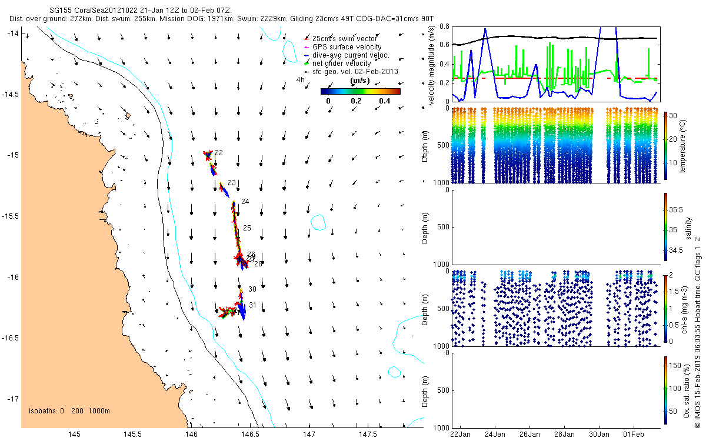Click the magenta GPS surface velocity legend marker

pyautogui.click(x=307, y=46)
